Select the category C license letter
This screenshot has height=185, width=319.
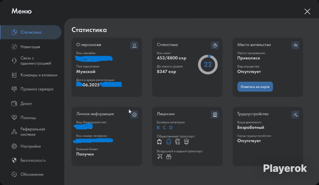pyautogui.click(x=165, y=127)
